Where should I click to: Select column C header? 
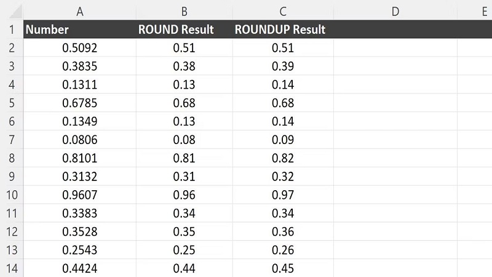283,10
